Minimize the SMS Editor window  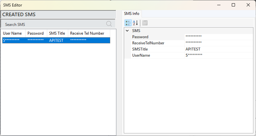[219, 5]
